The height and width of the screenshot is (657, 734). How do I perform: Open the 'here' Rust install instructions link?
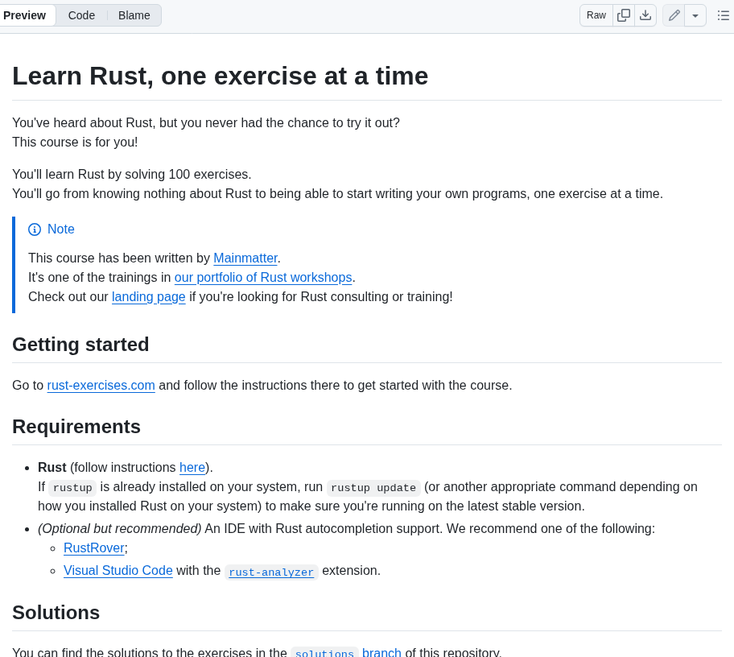point(192,467)
